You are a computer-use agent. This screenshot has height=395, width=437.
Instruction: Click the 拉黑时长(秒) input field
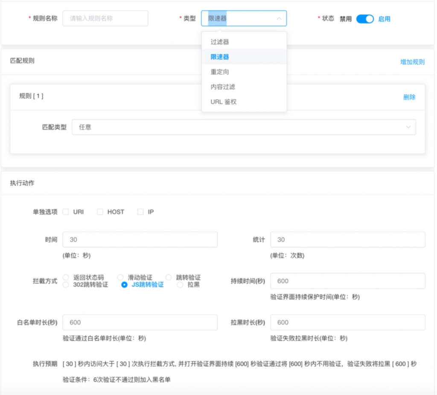point(348,322)
